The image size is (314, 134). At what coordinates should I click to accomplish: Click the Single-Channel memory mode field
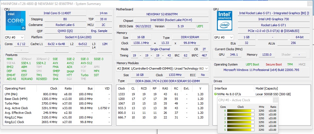pos(160,49)
